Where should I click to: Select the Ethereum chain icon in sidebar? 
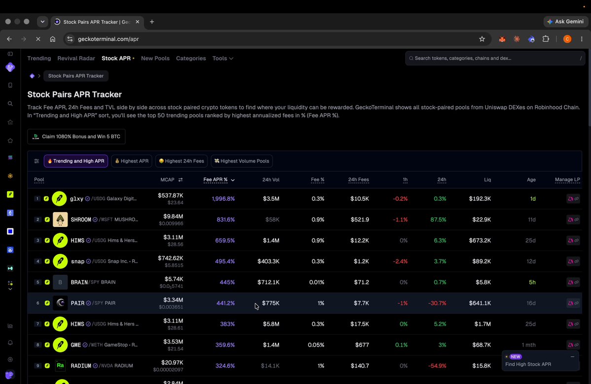[10, 213]
